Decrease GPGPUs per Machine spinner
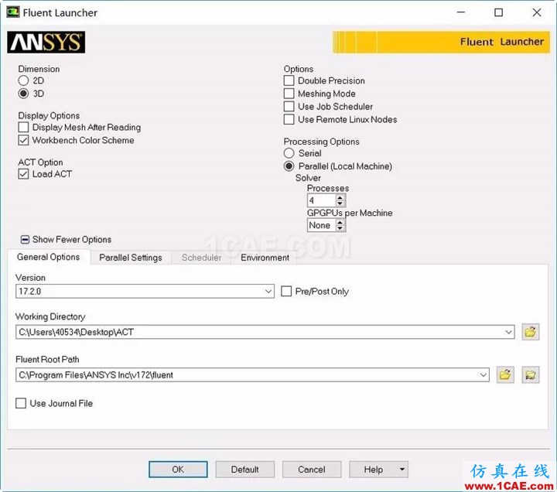Viewport: 557px width, 492px height. coord(340,228)
